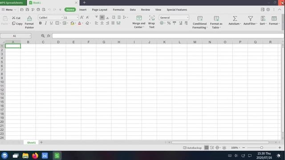Viewport: 285px width, 160px height.
Task: Toggle Bold formatting
Action: coord(40,23)
